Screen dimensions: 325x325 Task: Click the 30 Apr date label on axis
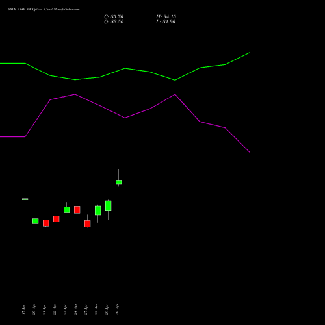pos(117,309)
